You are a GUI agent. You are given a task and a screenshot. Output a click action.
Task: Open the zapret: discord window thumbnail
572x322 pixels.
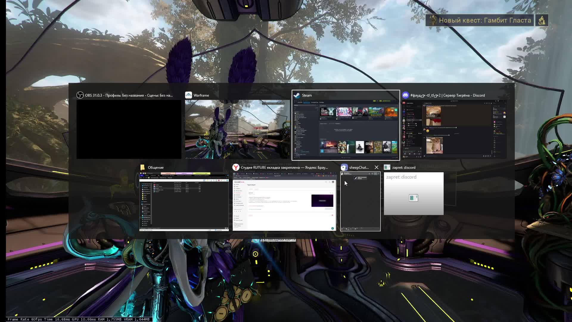[x=414, y=193]
